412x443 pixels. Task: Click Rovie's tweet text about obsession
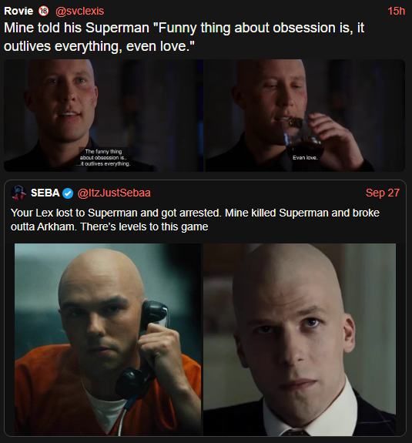coord(184,37)
